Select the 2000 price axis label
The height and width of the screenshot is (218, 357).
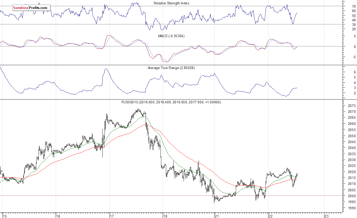click(352, 196)
